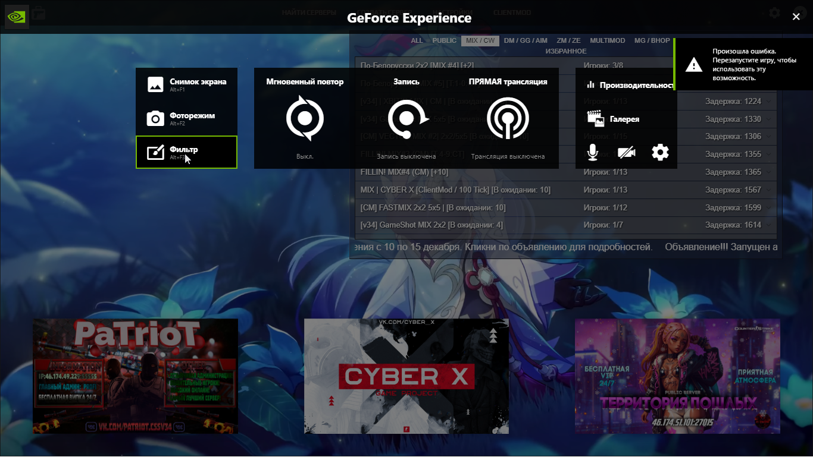Close the GeForce Experience overlay
Image resolution: width=813 pixels, height=457 pixels.
pyautogui.click(x=796, y=17)
